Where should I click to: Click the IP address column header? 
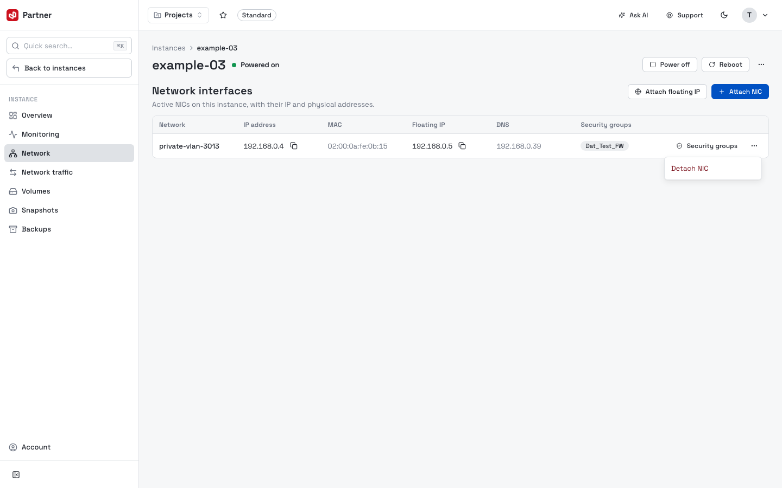click(260, 125)
